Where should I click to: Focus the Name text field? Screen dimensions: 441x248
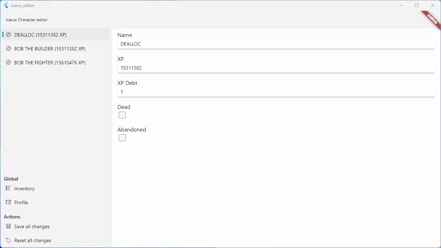(x=276, y=44)
